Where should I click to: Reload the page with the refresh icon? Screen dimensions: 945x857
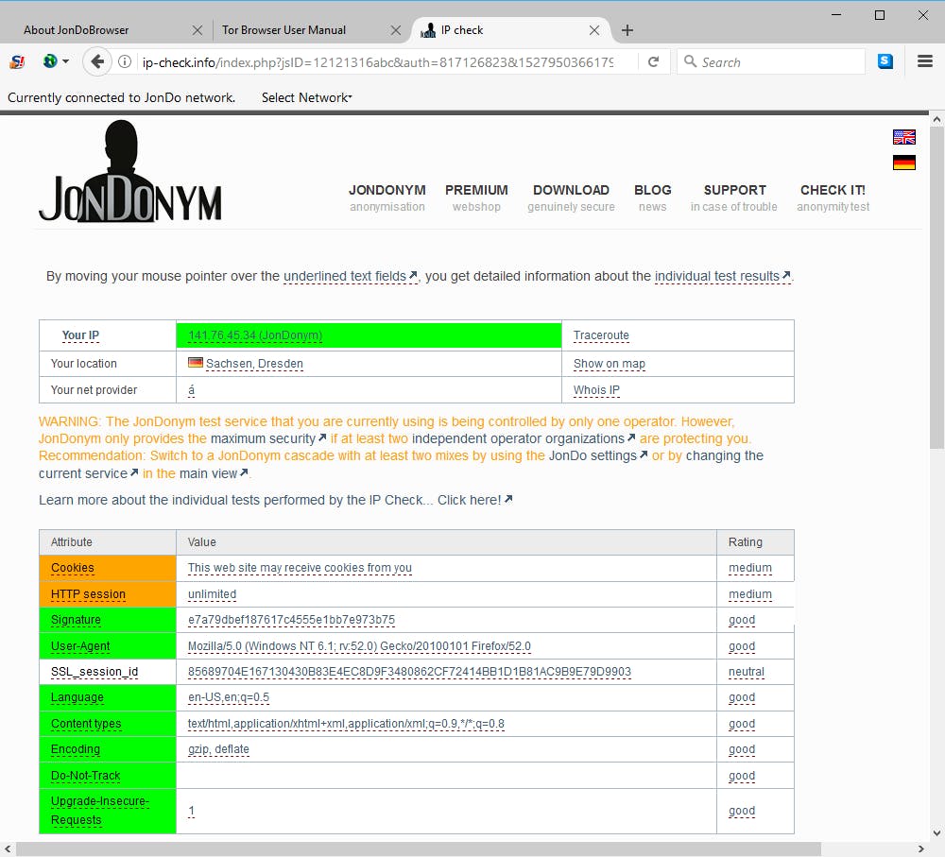pos(653,61)
